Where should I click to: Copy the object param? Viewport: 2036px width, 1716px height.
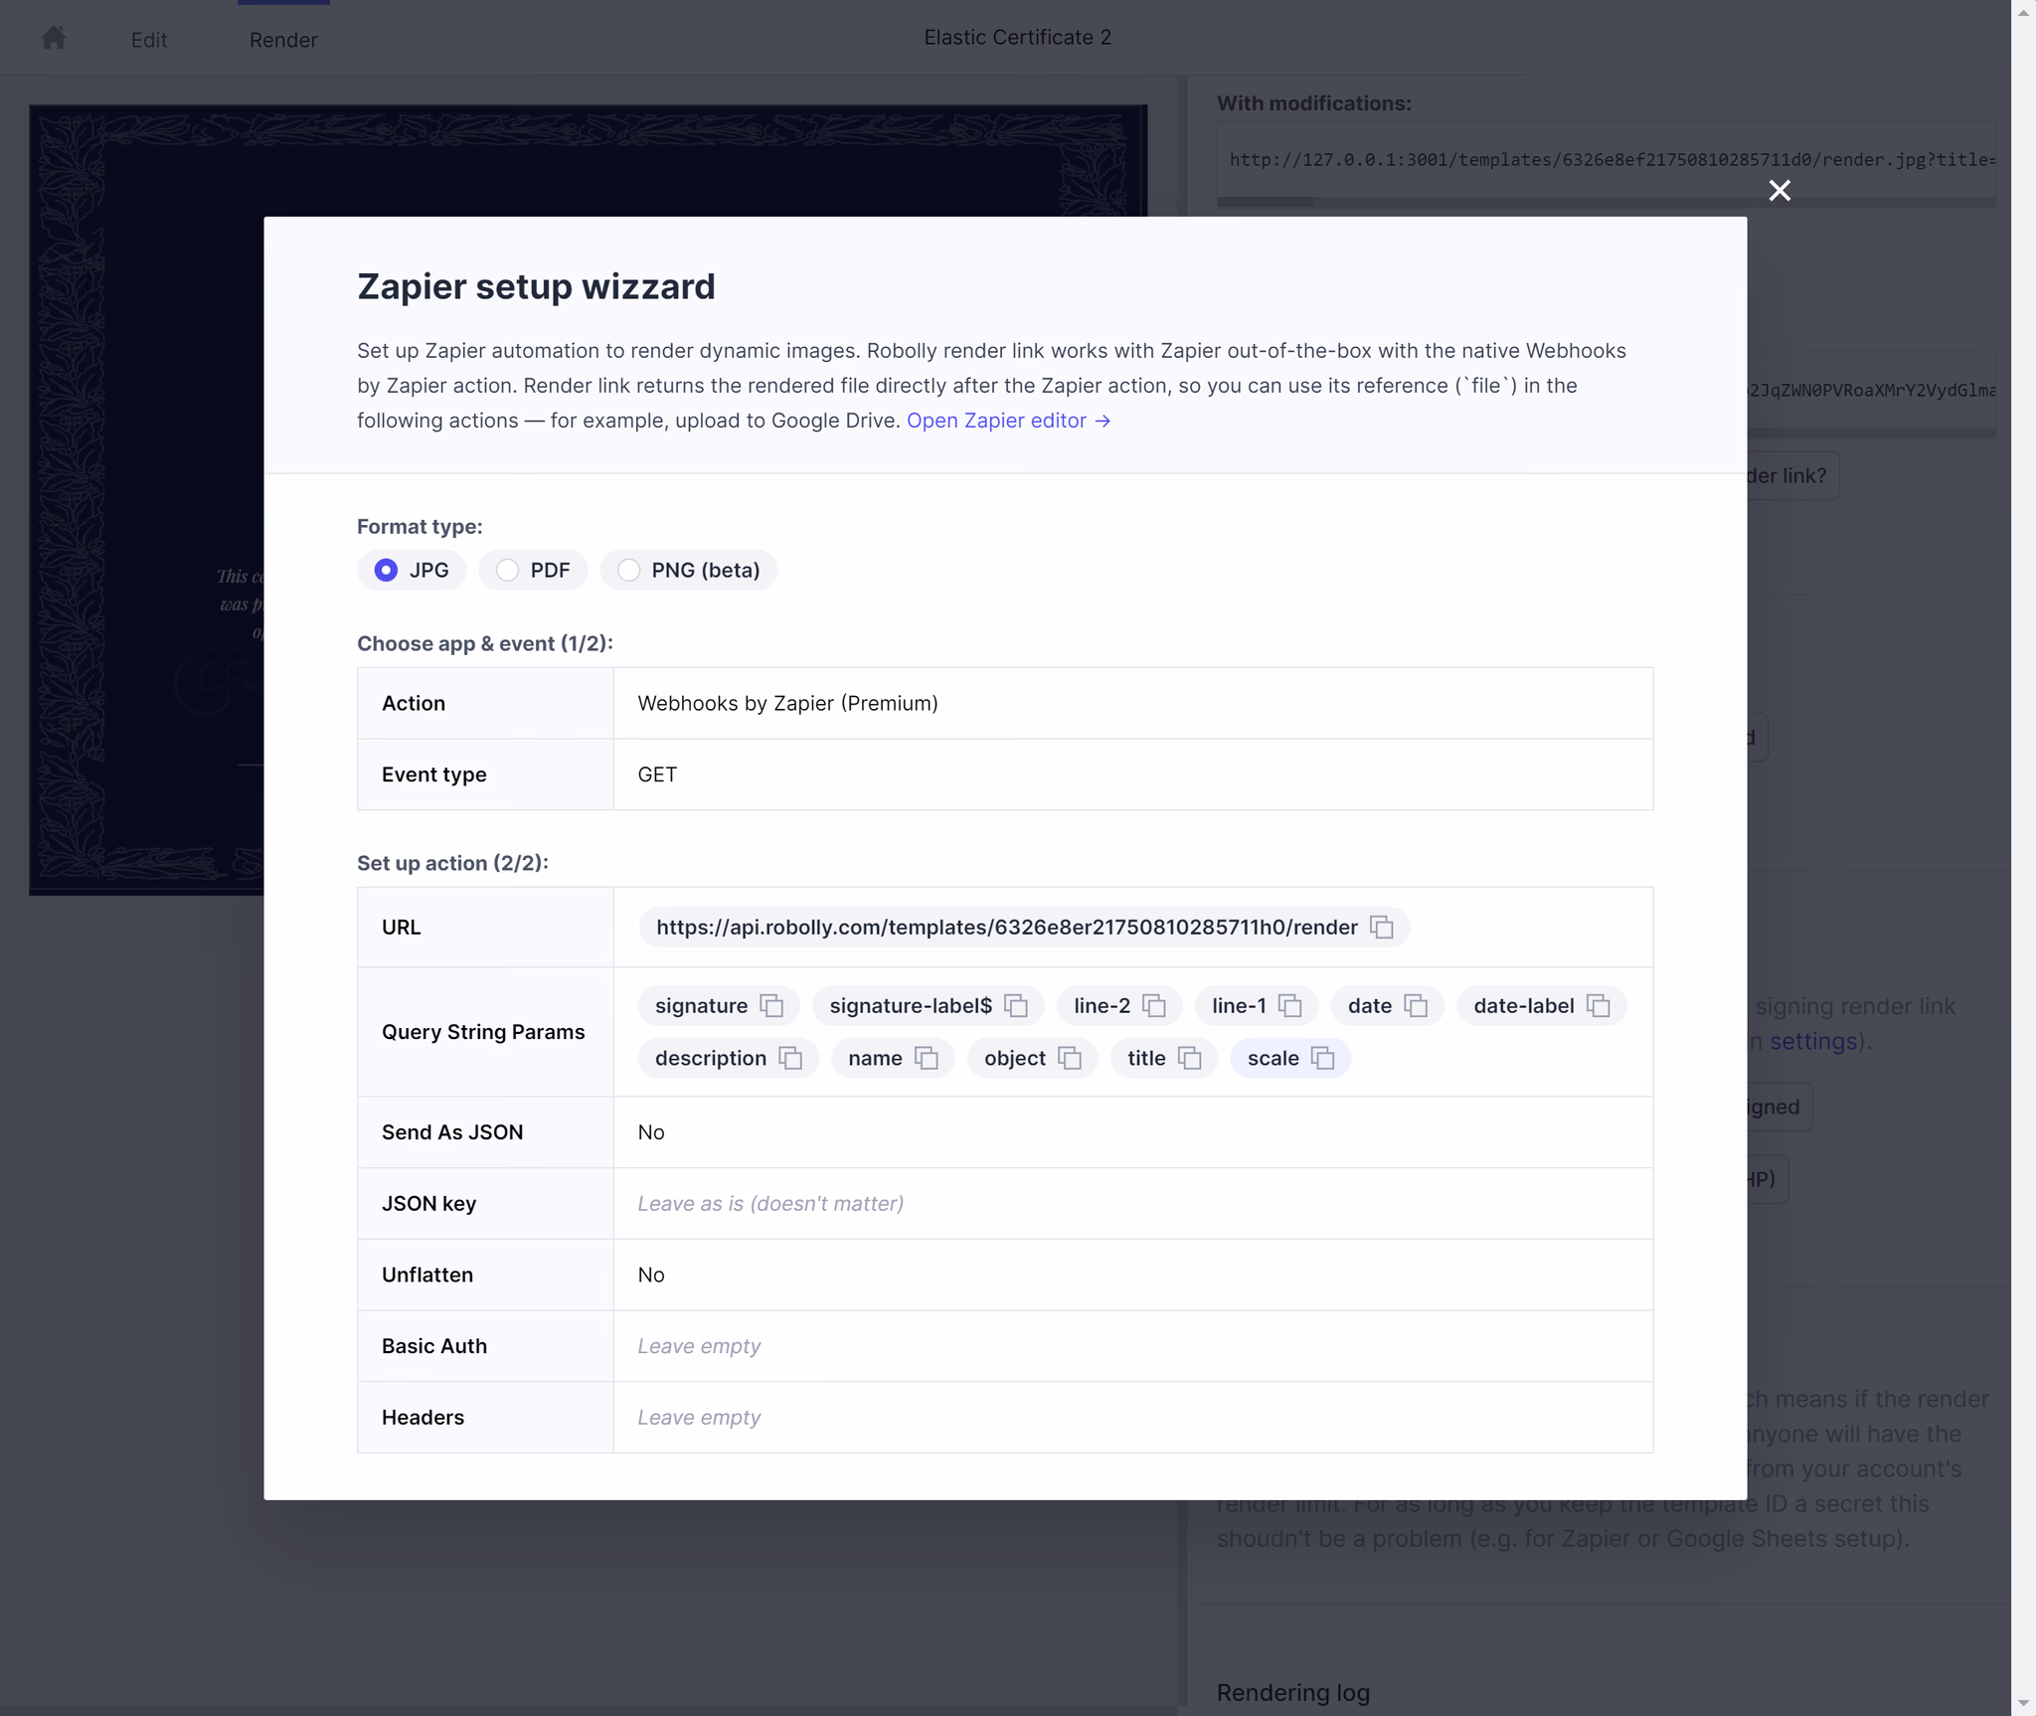(1069, 1058)
